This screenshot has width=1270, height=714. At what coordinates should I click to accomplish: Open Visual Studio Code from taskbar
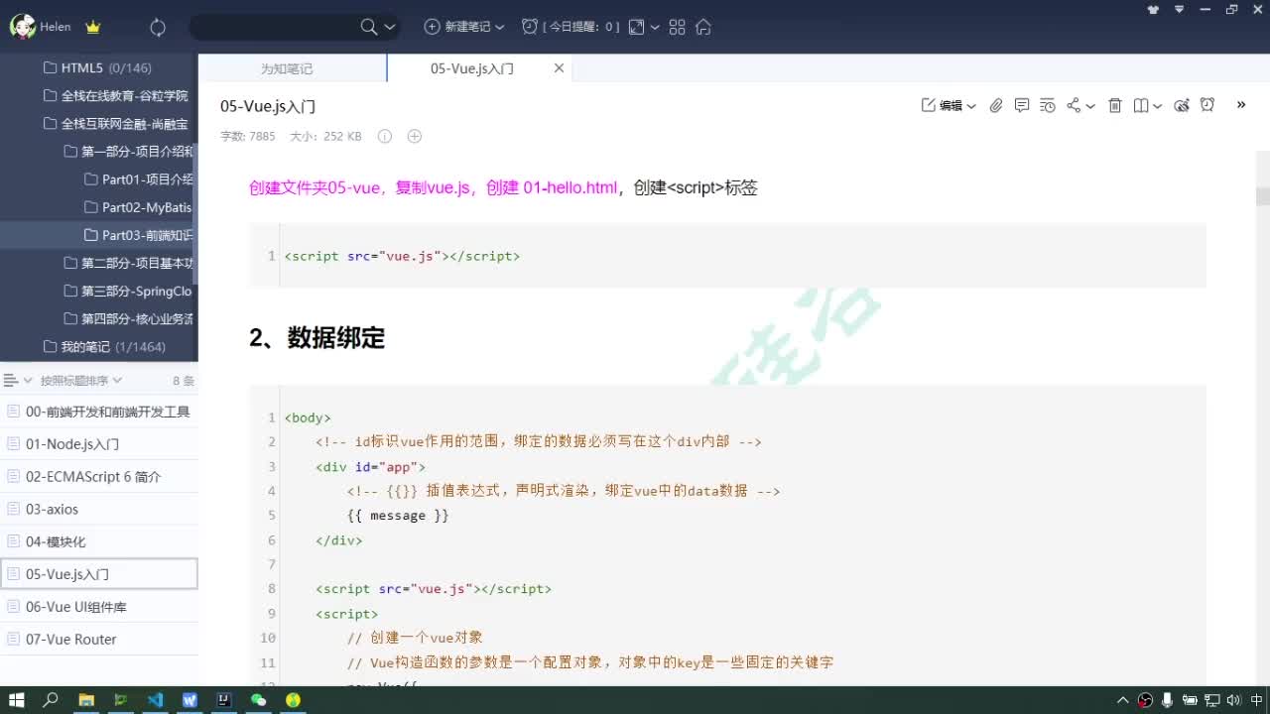155,700
